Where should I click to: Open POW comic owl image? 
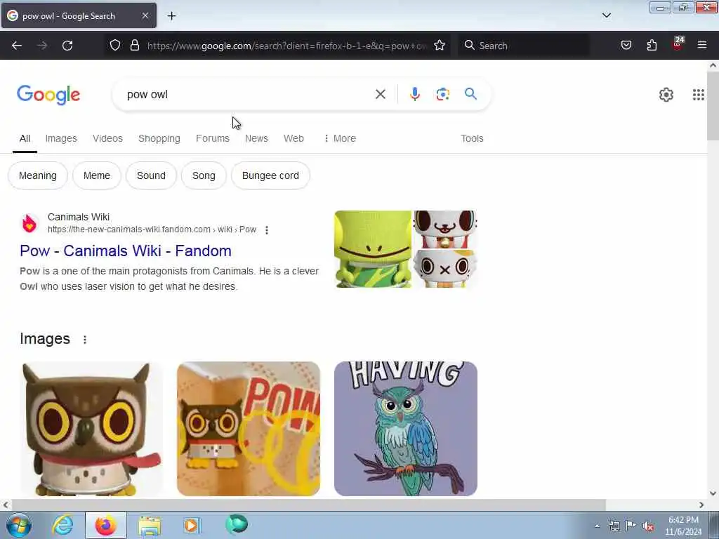pos(249,429)
